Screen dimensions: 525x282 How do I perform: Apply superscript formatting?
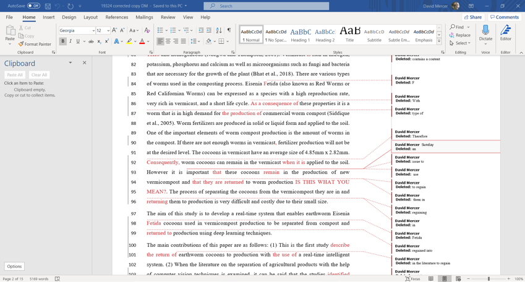point(107,41)
